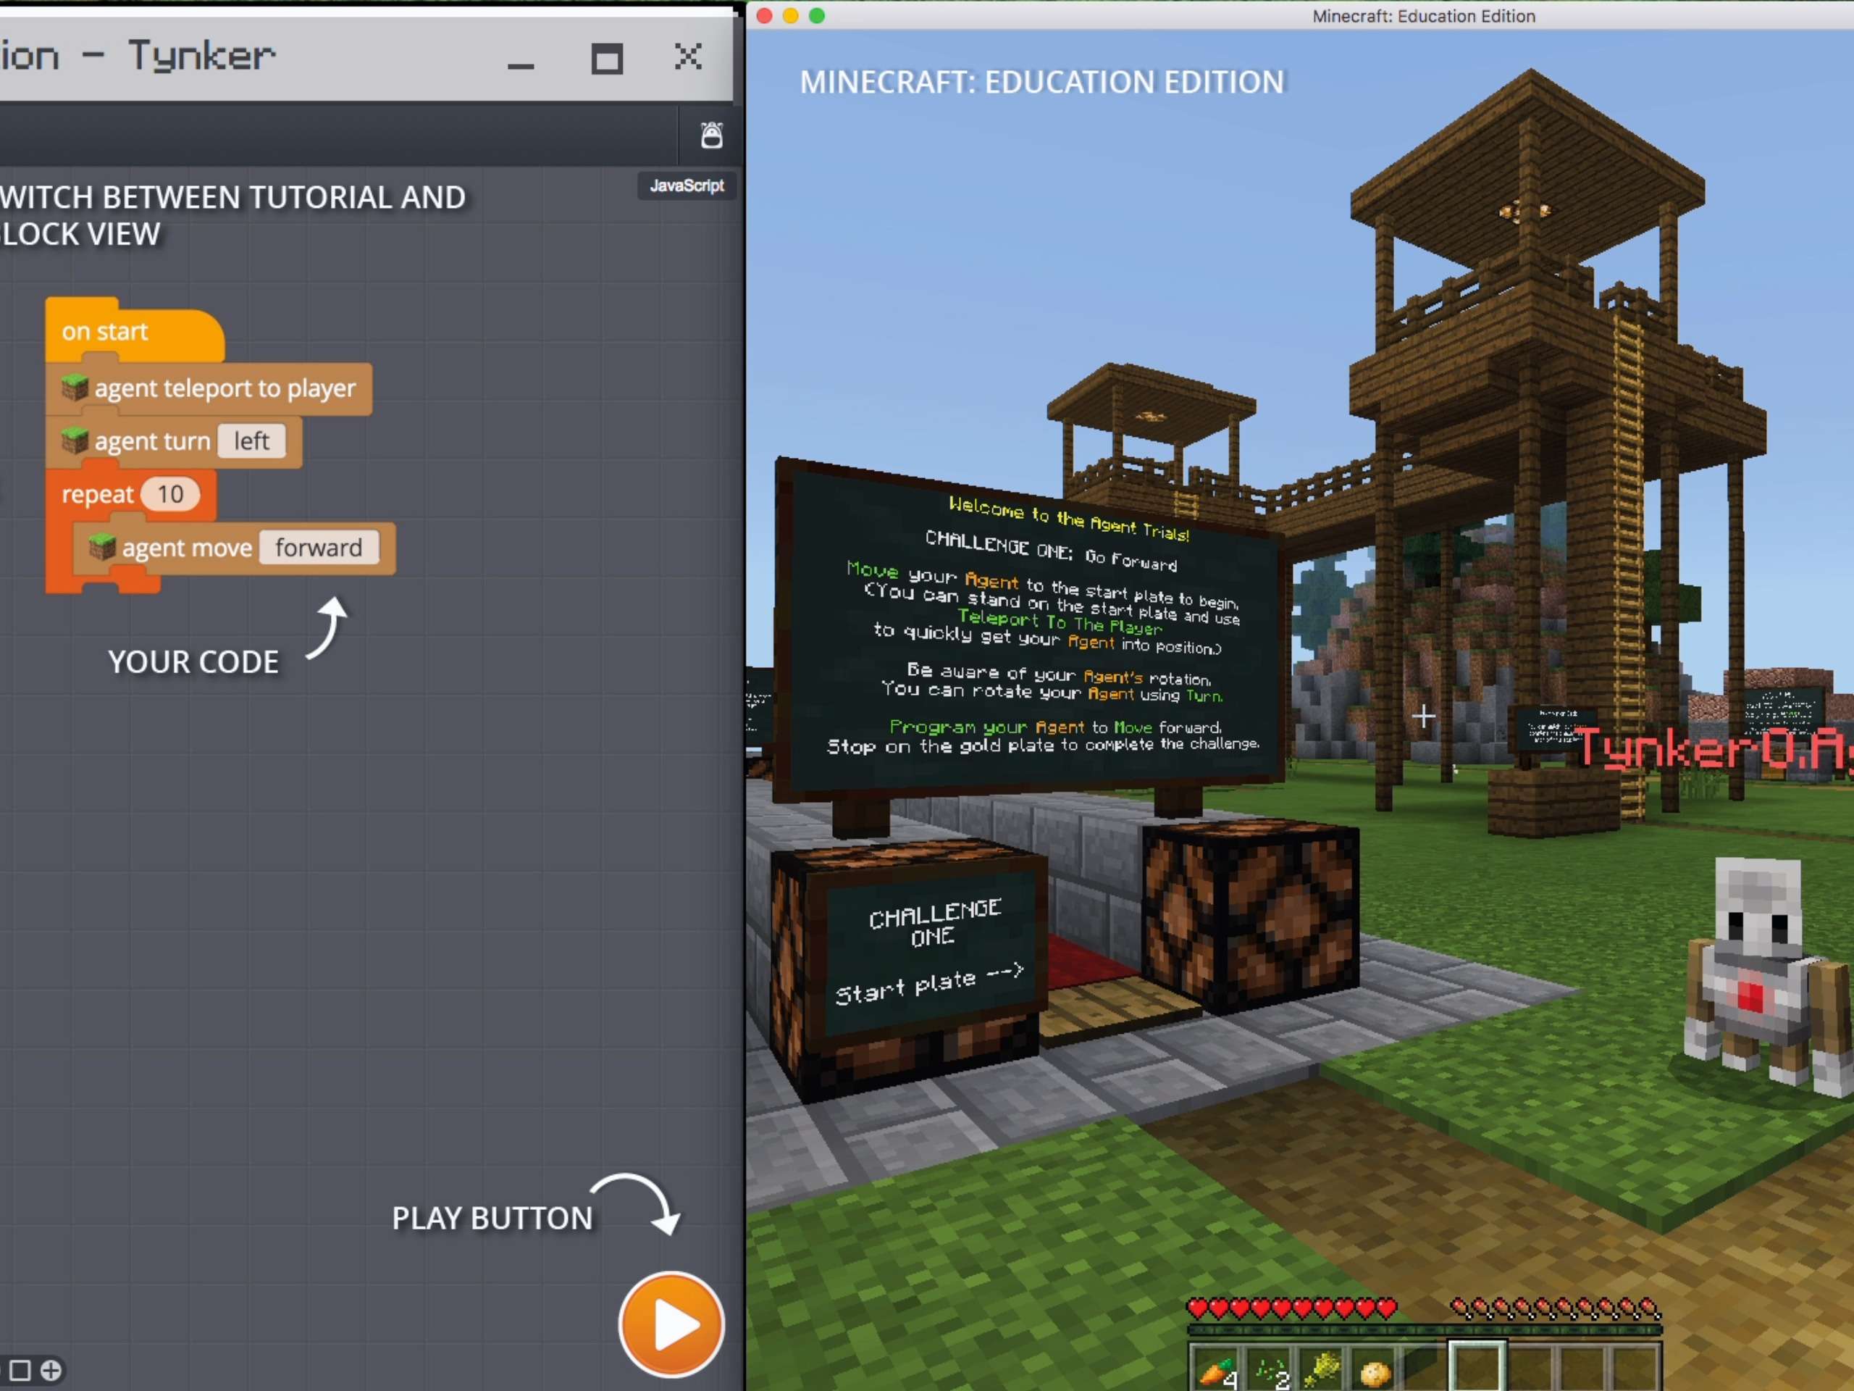Open the backpack icon in Tynker toolbar
Viewport: 1854px width, 1391px height.
click(x=712, y=135)
